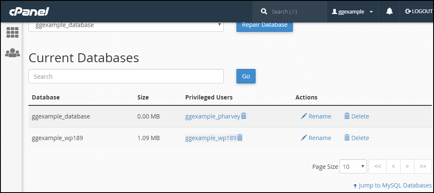Click trash icon next to ggexample_wp189 user
The image size is (434, 193).
(240, 138)
